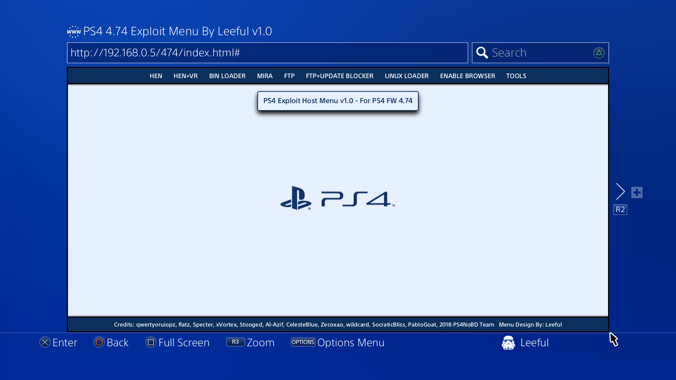
Task: Click the 'Menu Design By: Leeful' text
Action: (530, 325)
